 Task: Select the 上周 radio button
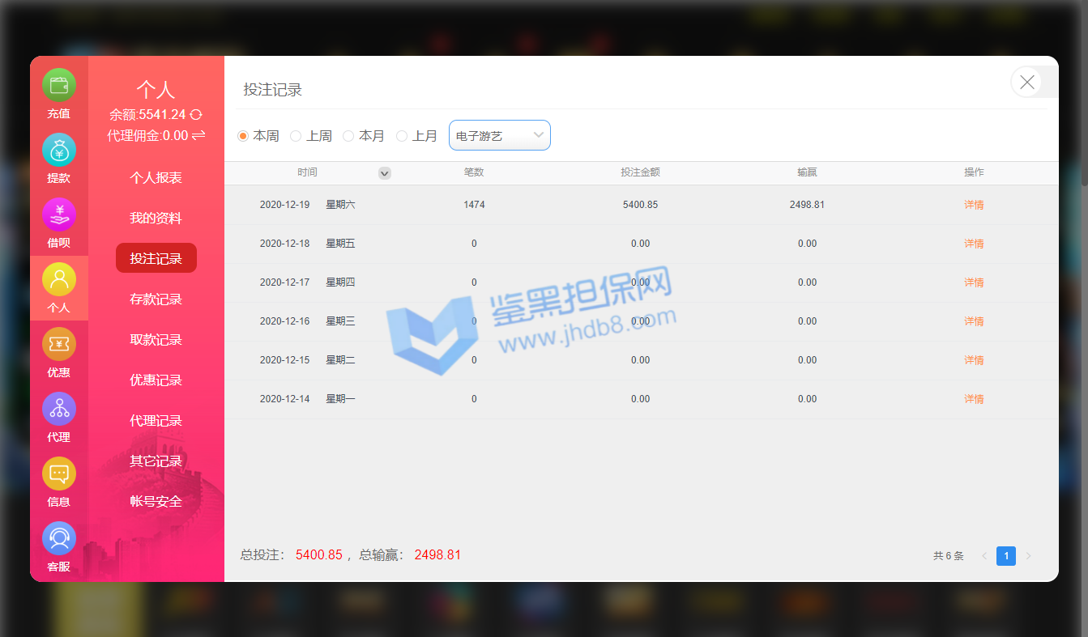[x=296, y=136]
